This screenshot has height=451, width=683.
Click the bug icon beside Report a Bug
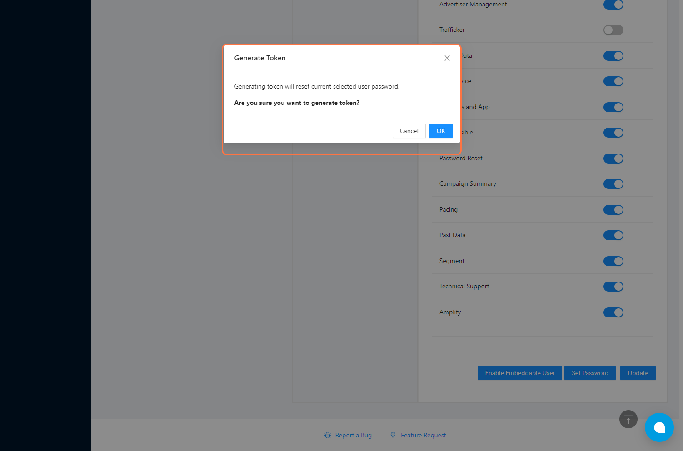(328, 435)
